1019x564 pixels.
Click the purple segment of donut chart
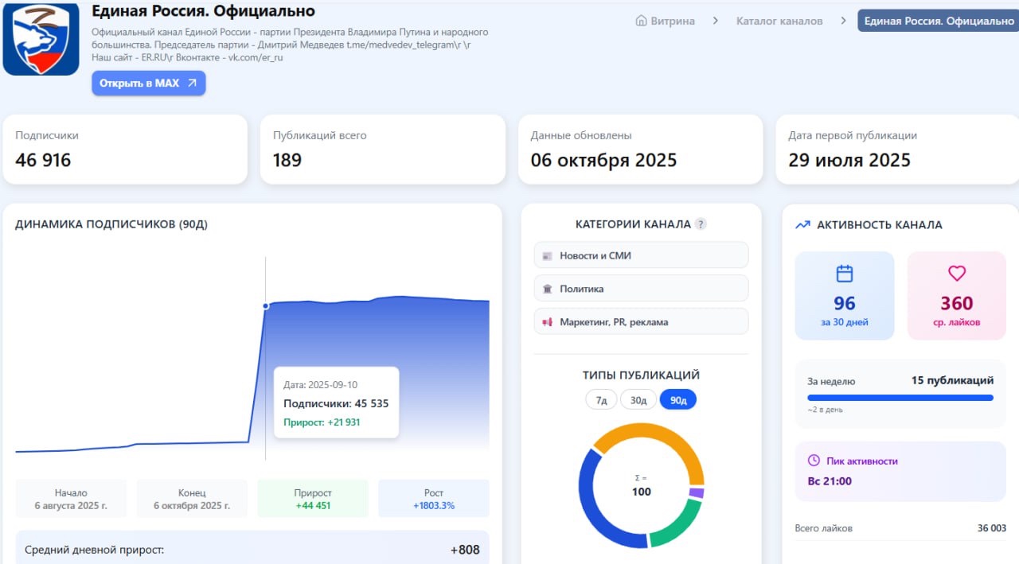(697, 493)
